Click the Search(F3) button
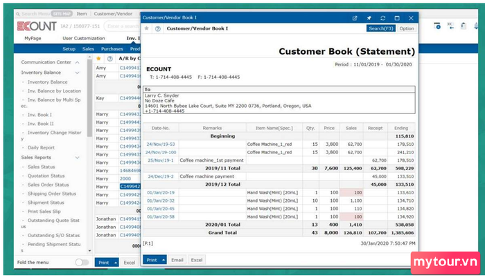The image size is (485, 280). coord(381,28)
